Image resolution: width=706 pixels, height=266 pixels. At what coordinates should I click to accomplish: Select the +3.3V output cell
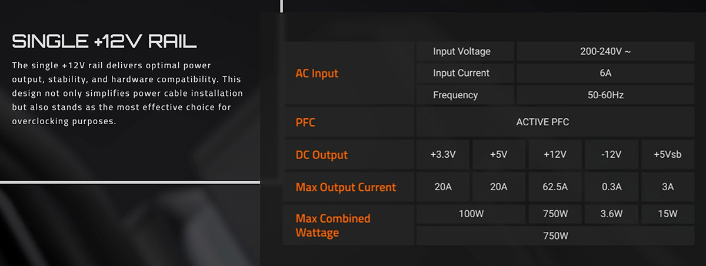click(443, 155)
